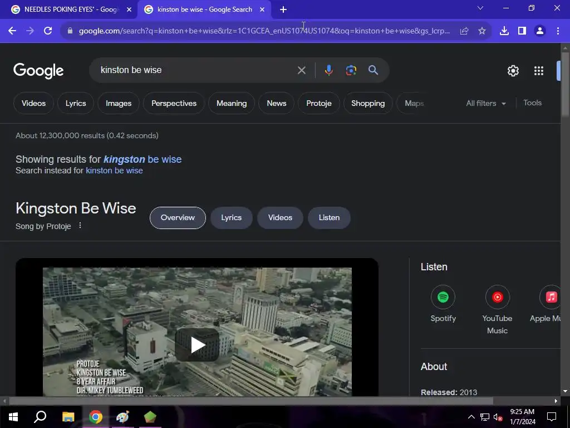The width and height of the screenshot is (570, 428).
Task: Open Windows notification center
Action: 552,417
